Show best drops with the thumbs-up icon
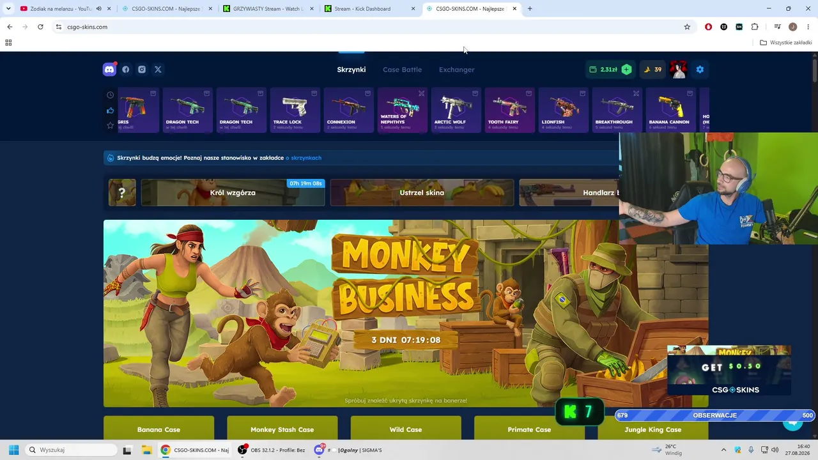The height and width of the screenshot is (460, 818). (x=110, y=111)
